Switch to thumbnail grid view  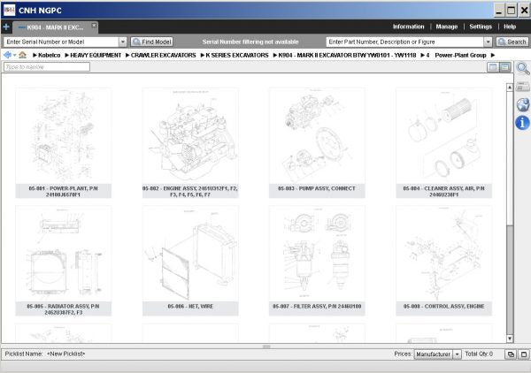click(x=504, y=67)
